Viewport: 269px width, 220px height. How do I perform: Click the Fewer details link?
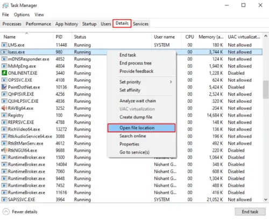25,212
